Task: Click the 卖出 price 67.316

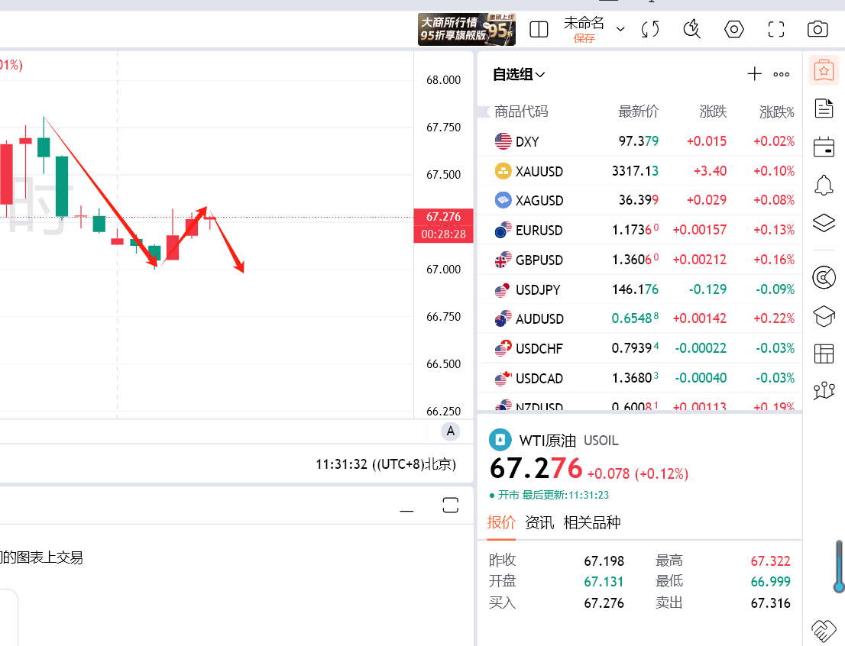Action: click(770, 603)
